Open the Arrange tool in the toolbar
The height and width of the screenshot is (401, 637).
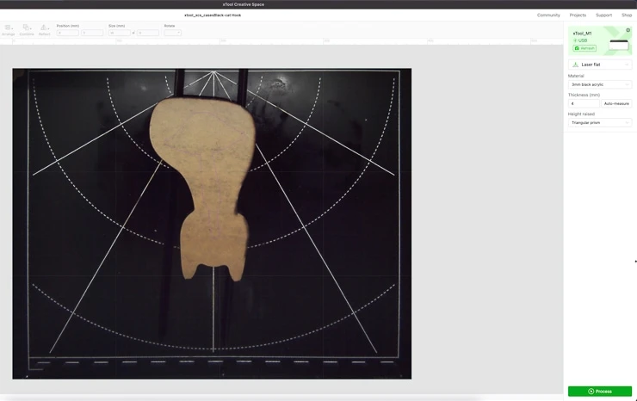point(8,29)
